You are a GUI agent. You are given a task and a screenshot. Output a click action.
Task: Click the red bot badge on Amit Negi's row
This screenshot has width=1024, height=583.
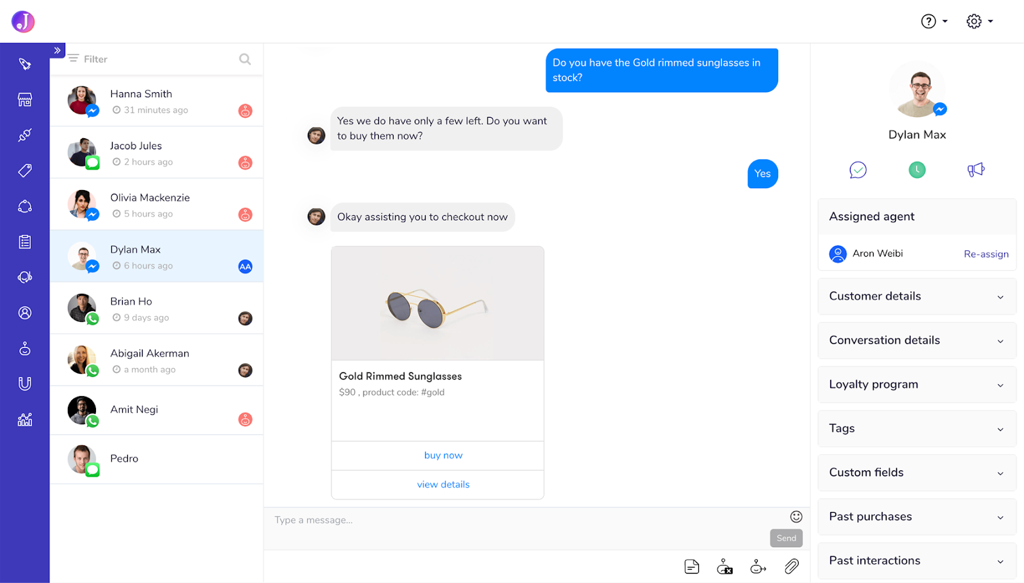[245, 419]
